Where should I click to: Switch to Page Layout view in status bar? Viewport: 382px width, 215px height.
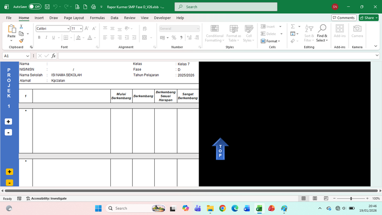click(314, 198)
